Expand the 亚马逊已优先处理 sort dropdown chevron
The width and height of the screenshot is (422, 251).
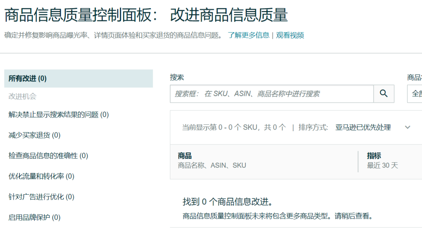(x=408, y=127)
